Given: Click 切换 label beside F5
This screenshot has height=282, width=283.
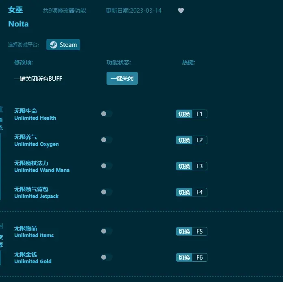Looking at the screenshot, I should 184,231.
